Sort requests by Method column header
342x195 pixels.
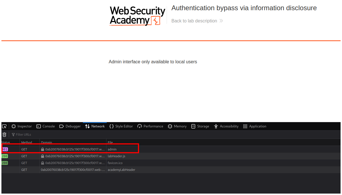[27, 142]
